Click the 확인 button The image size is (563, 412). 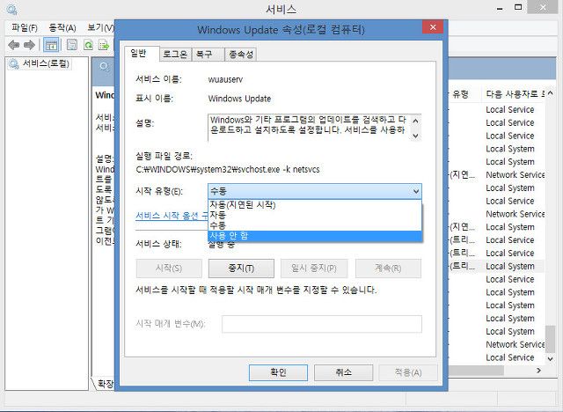[x=278, y=372]
